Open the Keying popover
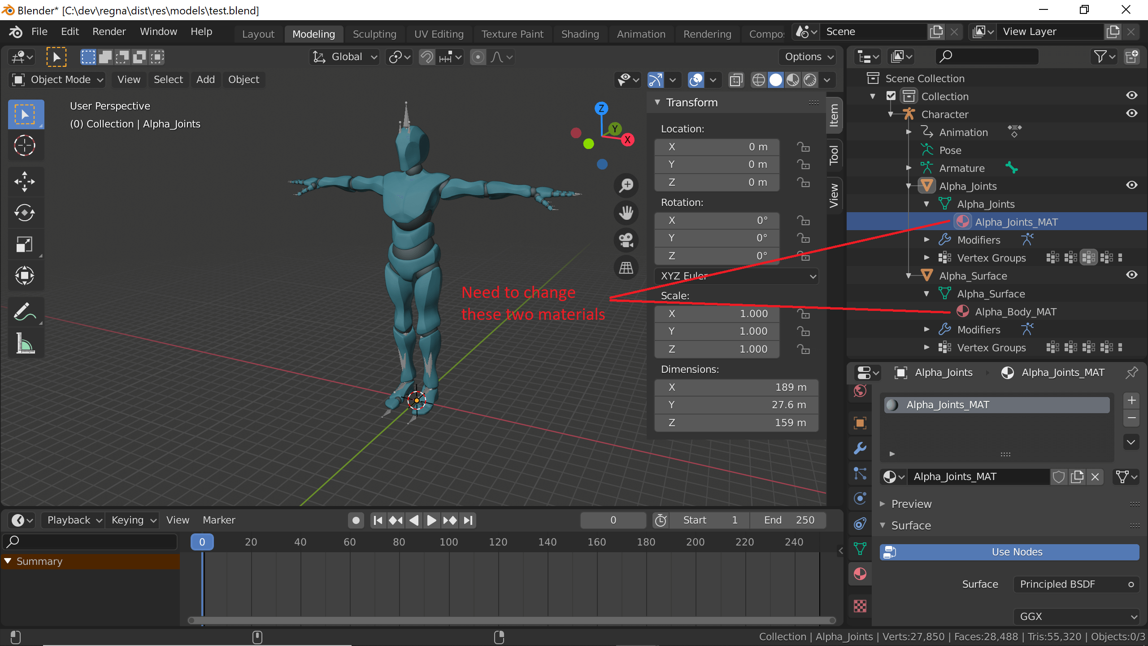1148x646 pixels. click(133, 520)
